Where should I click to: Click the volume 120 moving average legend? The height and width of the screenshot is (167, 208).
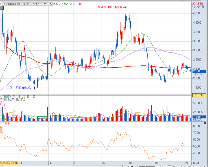pyautogui.click(x=33, y=96)
